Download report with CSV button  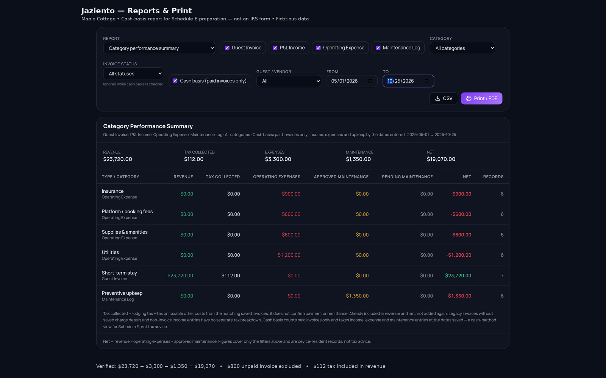pos(444,98)
